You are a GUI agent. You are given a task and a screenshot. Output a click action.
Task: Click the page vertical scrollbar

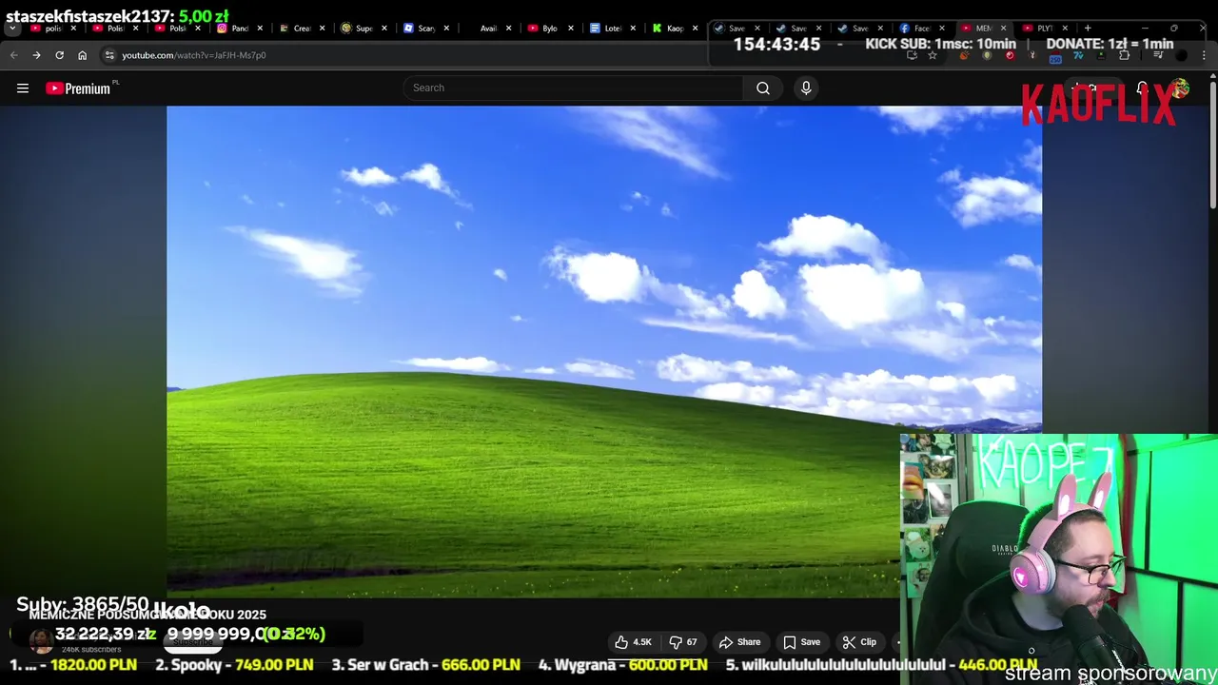1213,143
